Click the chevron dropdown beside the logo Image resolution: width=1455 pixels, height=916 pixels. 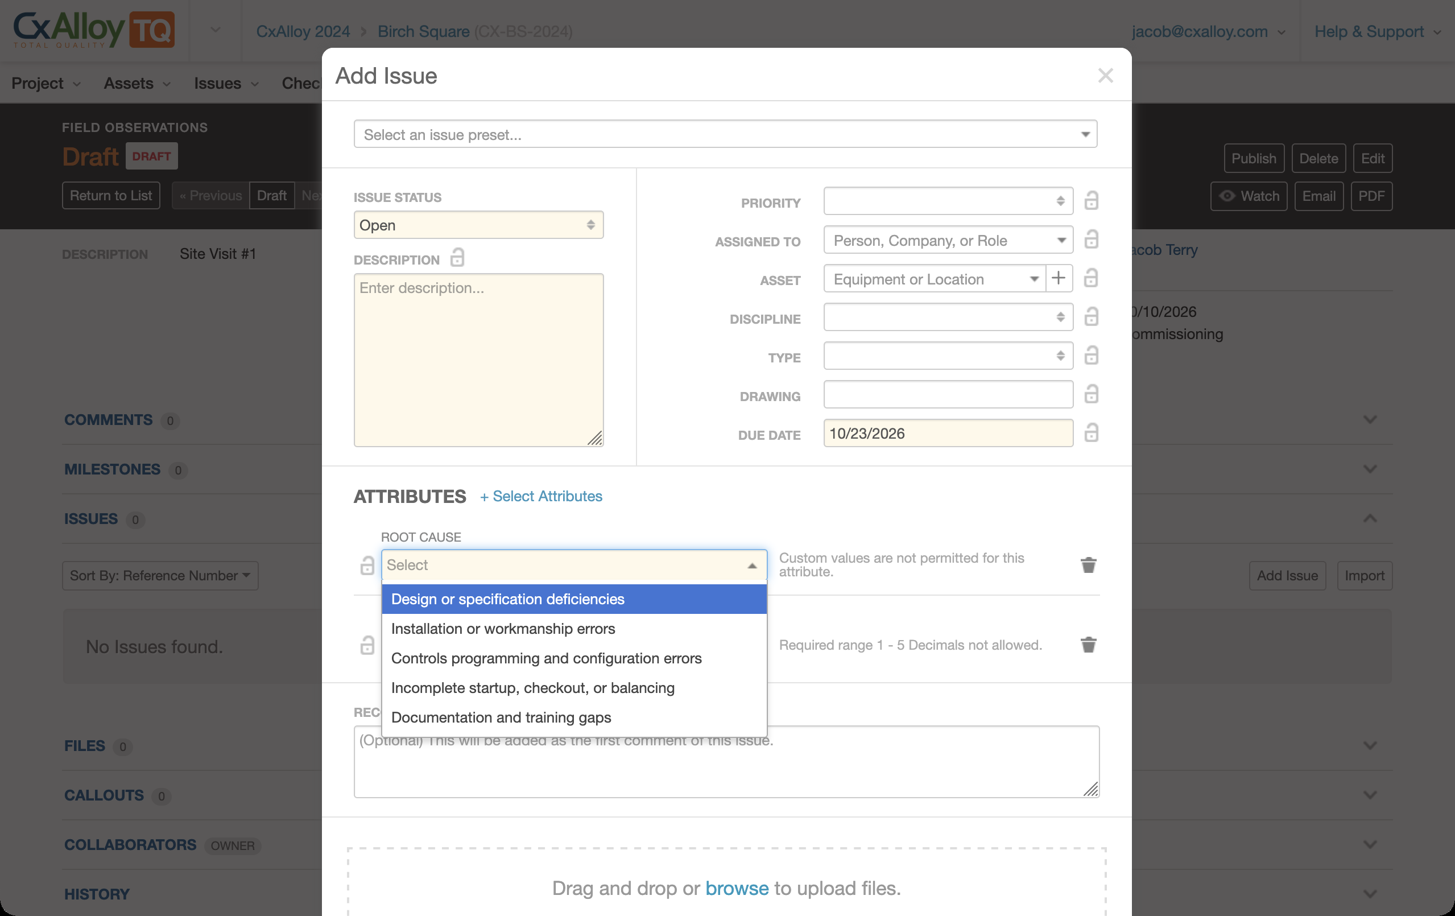click(215, 30)
